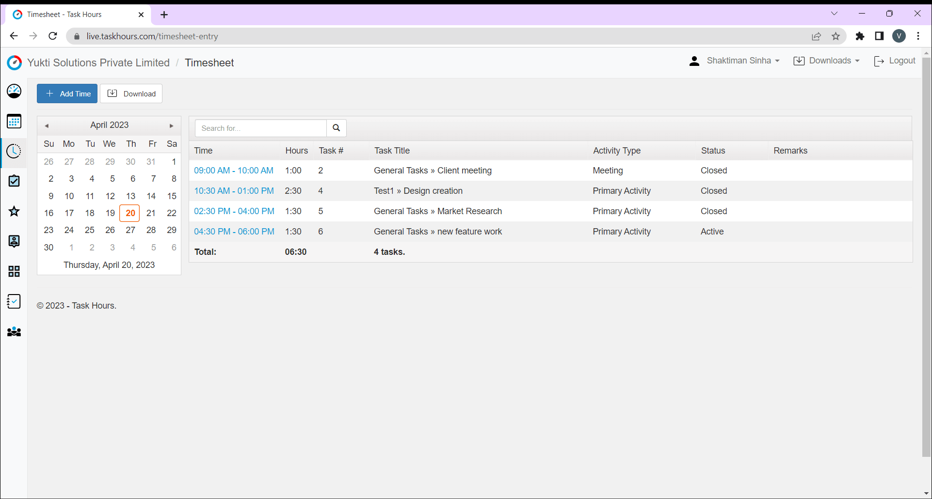Click the share page icon in address bar

click(817, 36)
